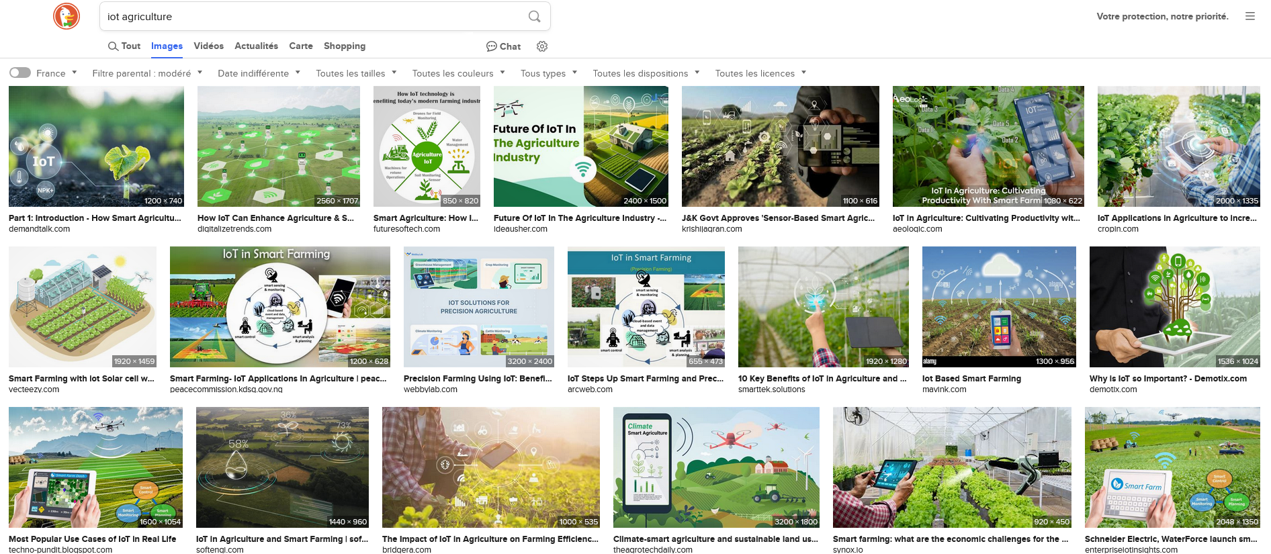This screenshot has width=1271, height=554.
Task: Click the magnifier search icon in search box
Action: click(535, 17)
